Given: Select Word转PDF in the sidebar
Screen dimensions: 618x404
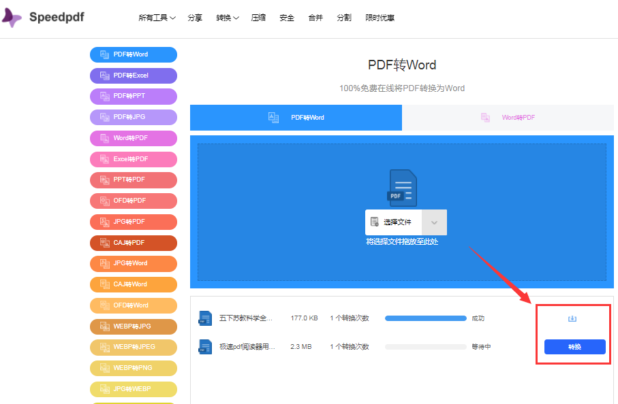Looking at the screenshot, I should [134, 138].
